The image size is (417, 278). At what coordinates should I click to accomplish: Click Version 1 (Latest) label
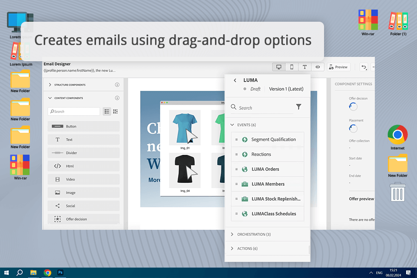coord(286,89)
